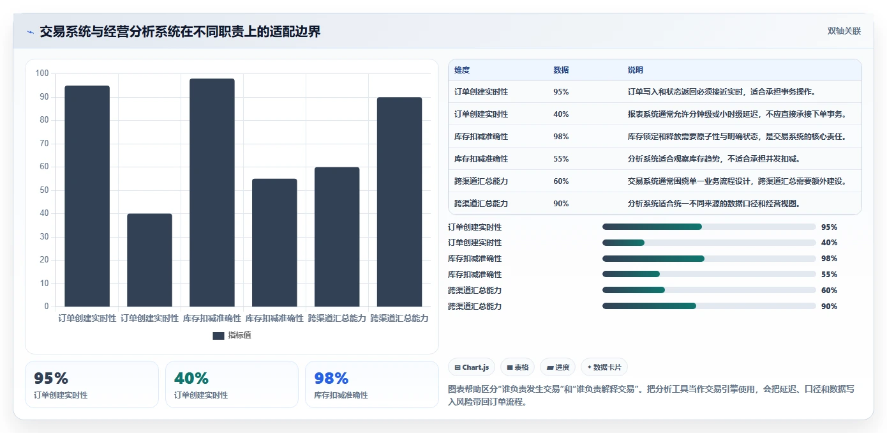Click the title 交易系统与经营分析系统在不同职责上的适配边界
This screenshot has height=433, width=887.
[x=180, y=31]
